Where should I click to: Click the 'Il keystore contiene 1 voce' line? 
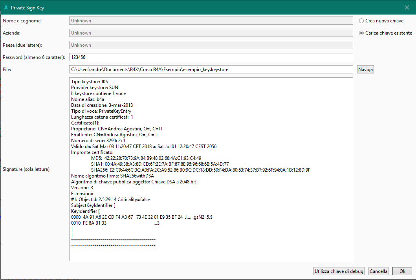[99, 93]
